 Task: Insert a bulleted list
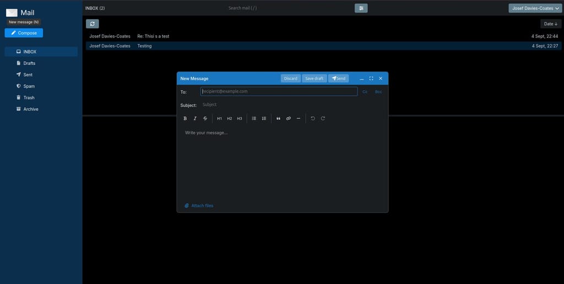coord(254,118)
